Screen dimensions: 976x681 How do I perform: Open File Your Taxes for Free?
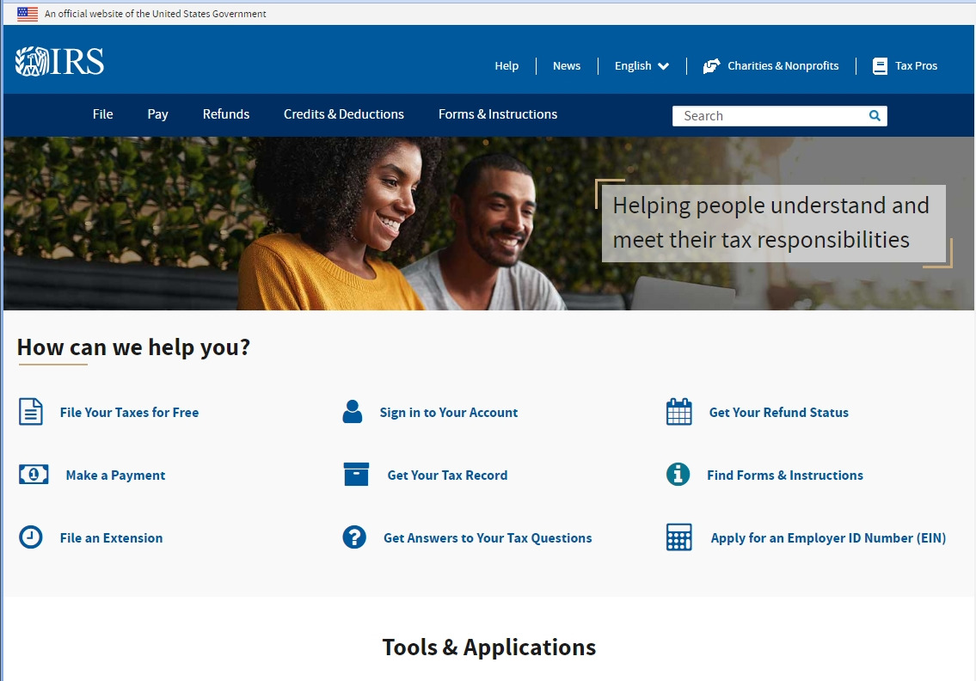[130, 413]
